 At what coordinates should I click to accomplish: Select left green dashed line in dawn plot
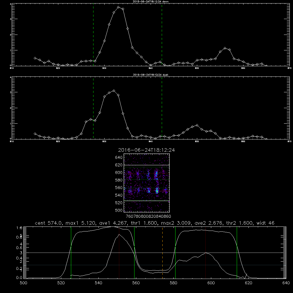coord(93,35)
